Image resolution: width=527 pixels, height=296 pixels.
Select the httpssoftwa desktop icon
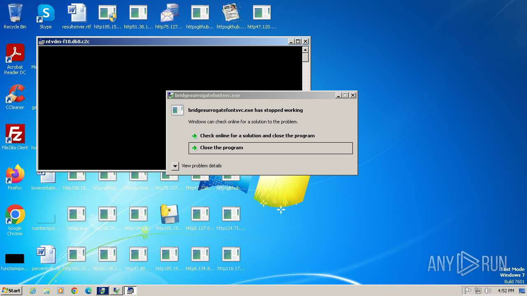click(x=138, y=182)
